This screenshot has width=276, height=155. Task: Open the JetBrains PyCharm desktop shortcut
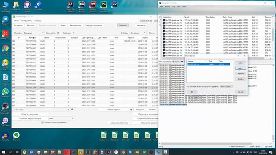pyautogui.click(x=103, y=7)
